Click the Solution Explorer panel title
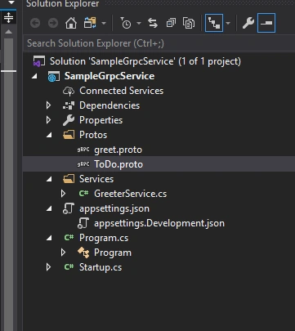Screen dimensions: 295x331 point(62,3)
